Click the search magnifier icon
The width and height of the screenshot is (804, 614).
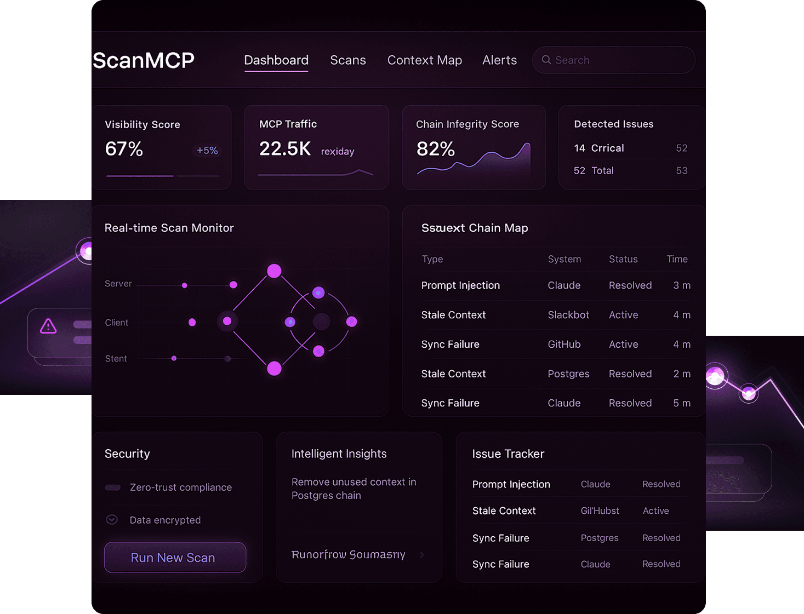pyautogui.click(x=546, y=60)
